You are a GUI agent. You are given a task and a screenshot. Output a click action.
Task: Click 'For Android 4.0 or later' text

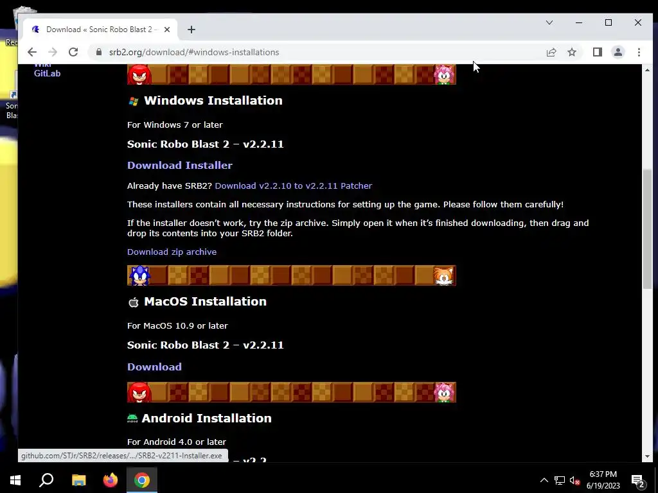coord(177,442)
